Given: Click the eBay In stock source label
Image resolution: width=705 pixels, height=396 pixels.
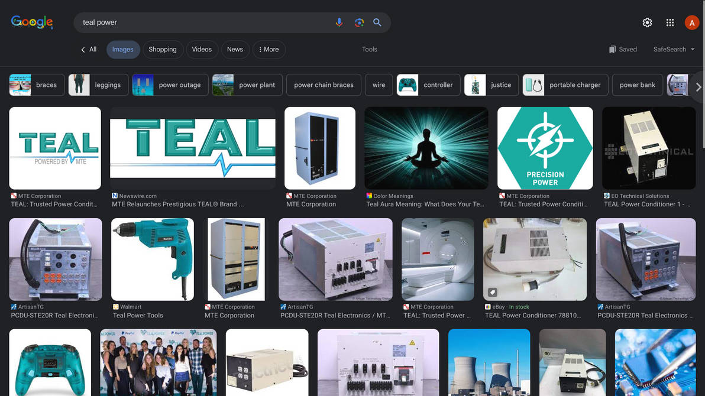Looking at the screenshot, I should [507, 307].
